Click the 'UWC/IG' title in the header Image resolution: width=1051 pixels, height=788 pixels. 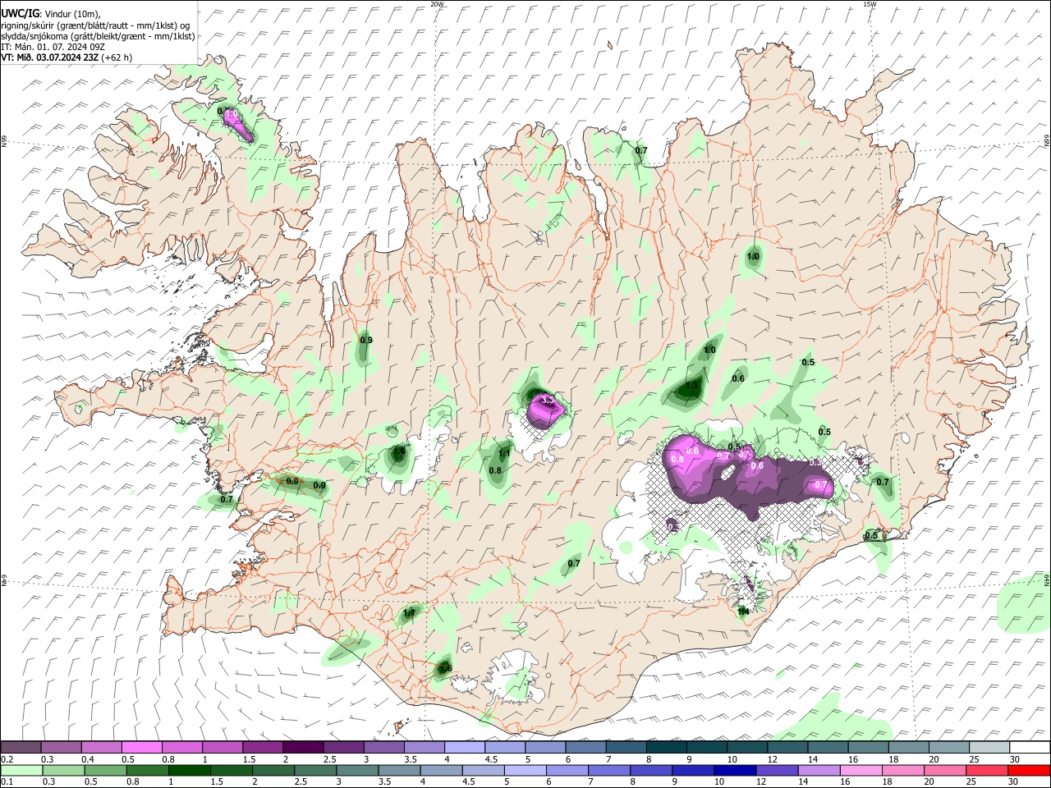(20, 14)
